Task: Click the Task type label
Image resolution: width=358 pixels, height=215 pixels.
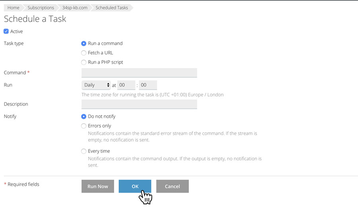Action: [x=14, y=43]
